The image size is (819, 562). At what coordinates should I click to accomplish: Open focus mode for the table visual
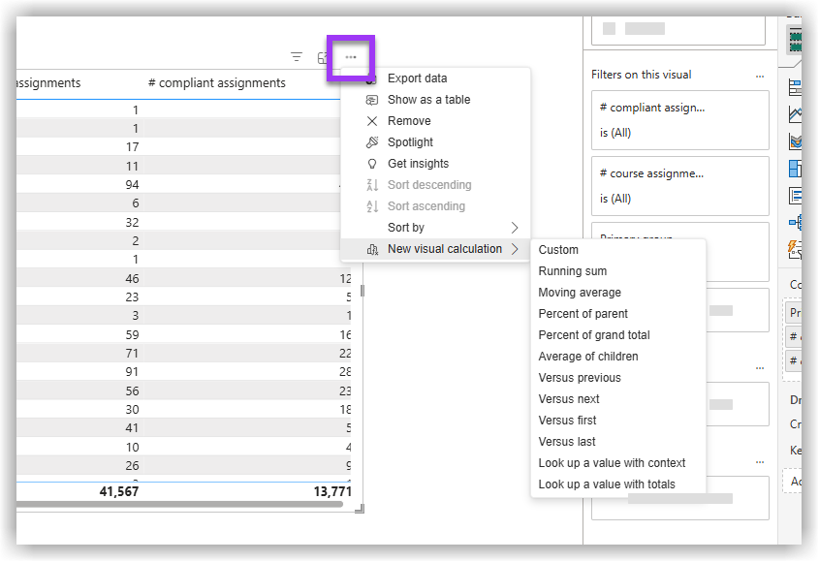coord(324,57)
